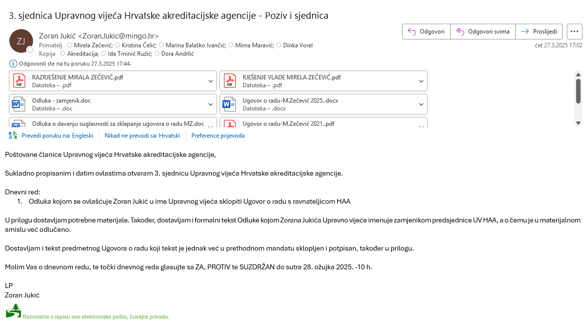Viewport: 584px width, 328px height.
Task: Click Nikad ne prevodi sa: Hrvatski
Action: coord(142,136)
